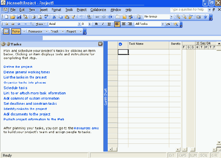Close the Tasks side pane
221x158 pixels.
pos(100,44)
